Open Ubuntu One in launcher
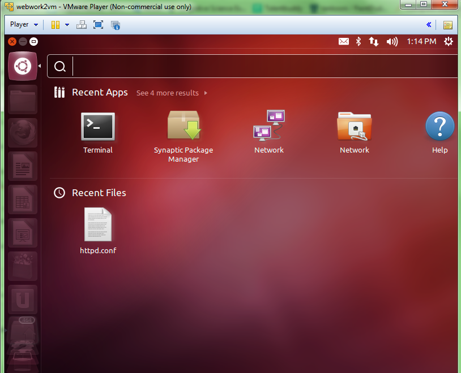 (23, 300)
